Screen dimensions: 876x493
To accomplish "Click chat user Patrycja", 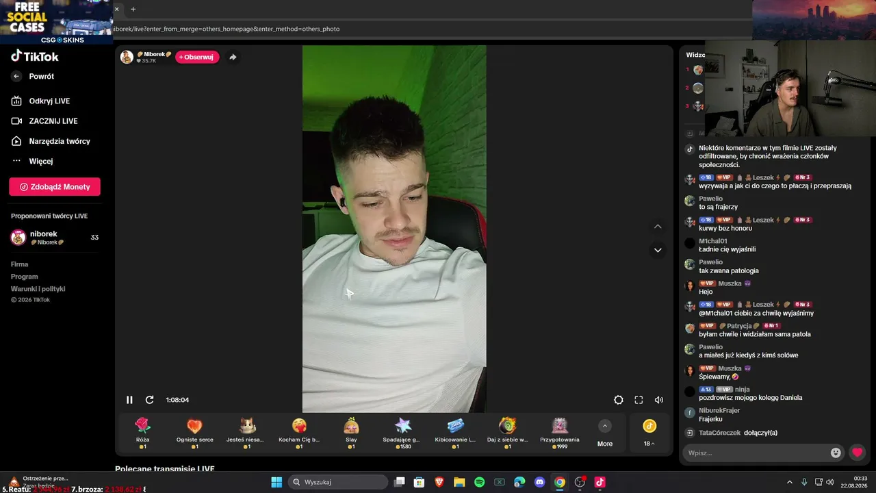I will click(x=739, y=326).
